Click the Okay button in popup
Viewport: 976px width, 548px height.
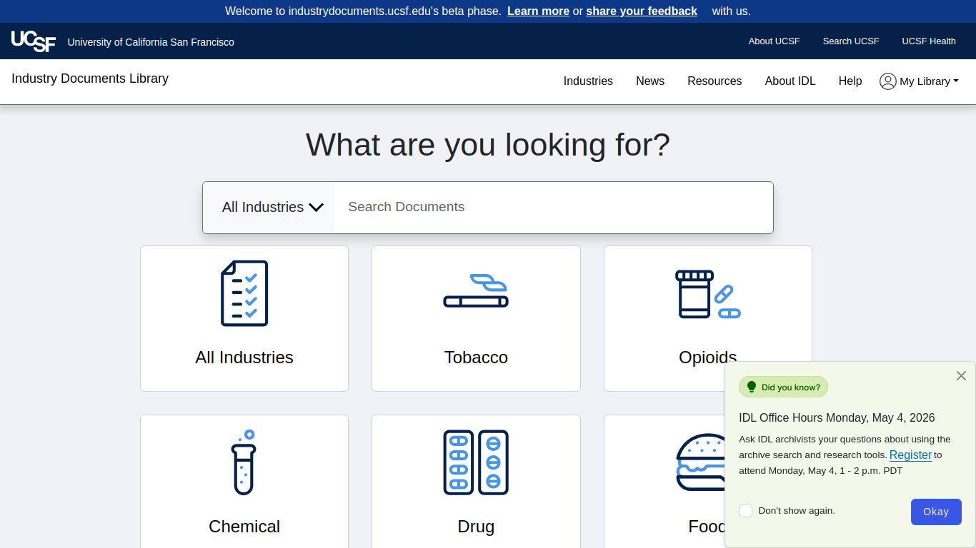pos(936,512)
